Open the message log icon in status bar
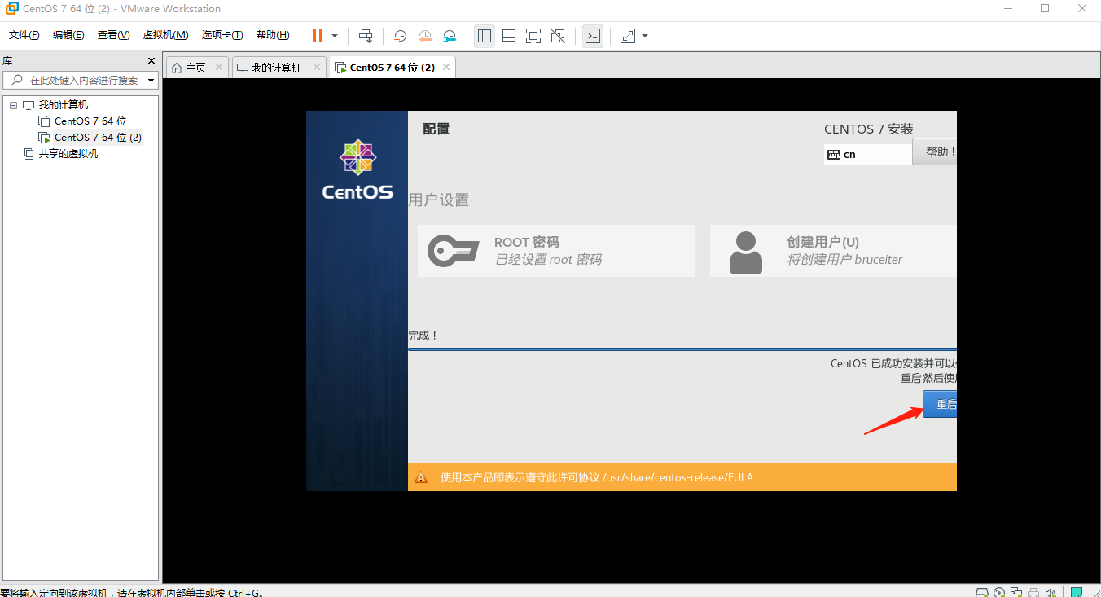1101x597 pixels. coord(1077,592)
